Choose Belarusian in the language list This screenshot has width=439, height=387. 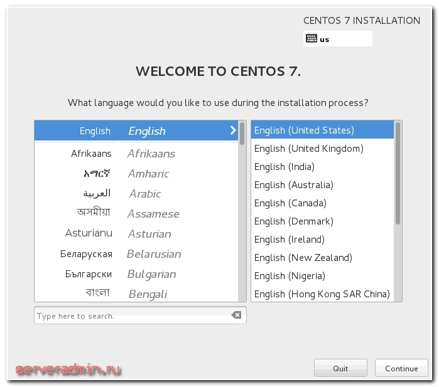[136, 254]
